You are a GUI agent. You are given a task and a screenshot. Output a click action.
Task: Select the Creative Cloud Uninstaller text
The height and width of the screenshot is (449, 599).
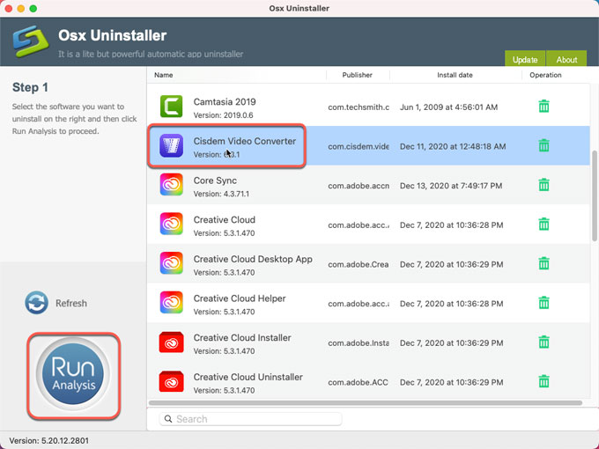[248, 377]
